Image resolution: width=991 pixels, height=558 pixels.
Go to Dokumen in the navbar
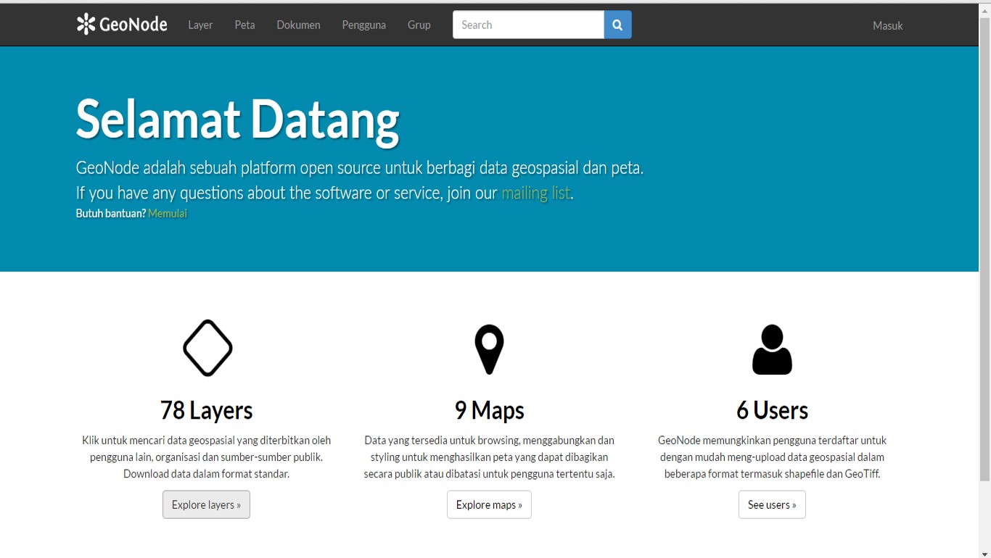point(298,25)
